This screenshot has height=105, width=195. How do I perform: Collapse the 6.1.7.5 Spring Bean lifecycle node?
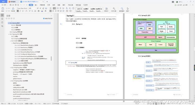point(11,81)
